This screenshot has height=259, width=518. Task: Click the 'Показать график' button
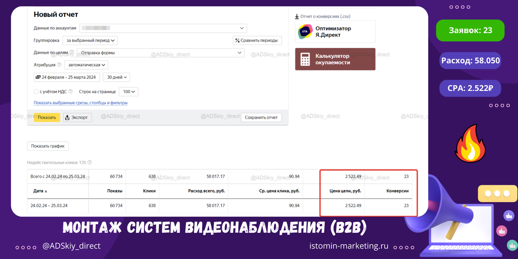[48, 146]
